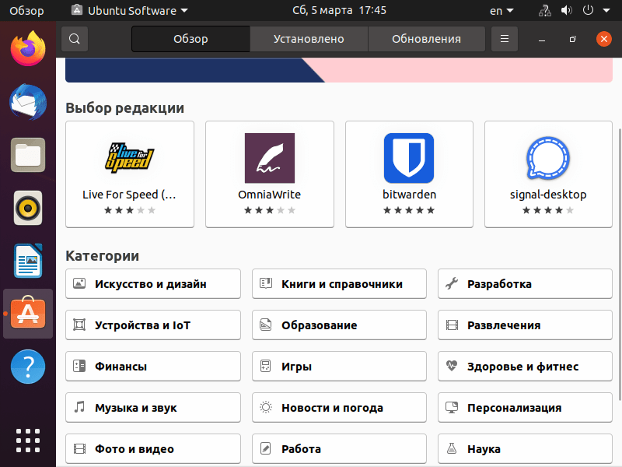Open the "Наука" category

click(525, 448)
